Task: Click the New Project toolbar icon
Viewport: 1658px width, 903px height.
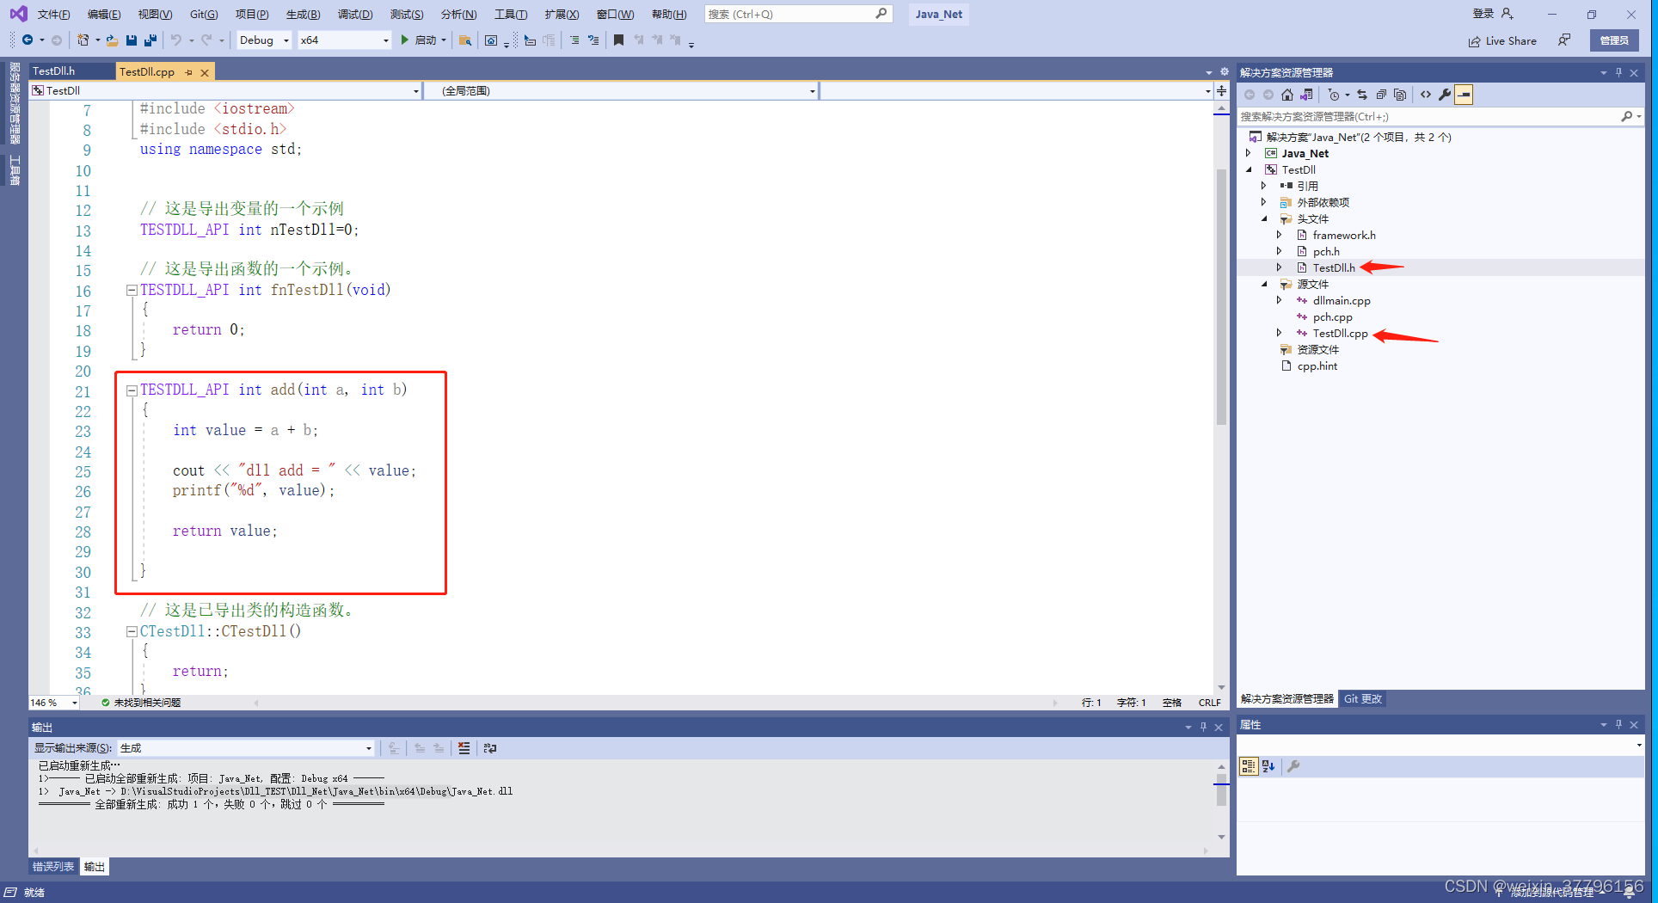Action: tap(83, 40)
